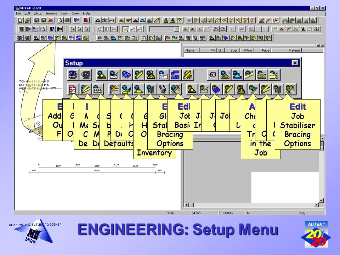Click the red book icon in top toolbar

pos(86,21)
